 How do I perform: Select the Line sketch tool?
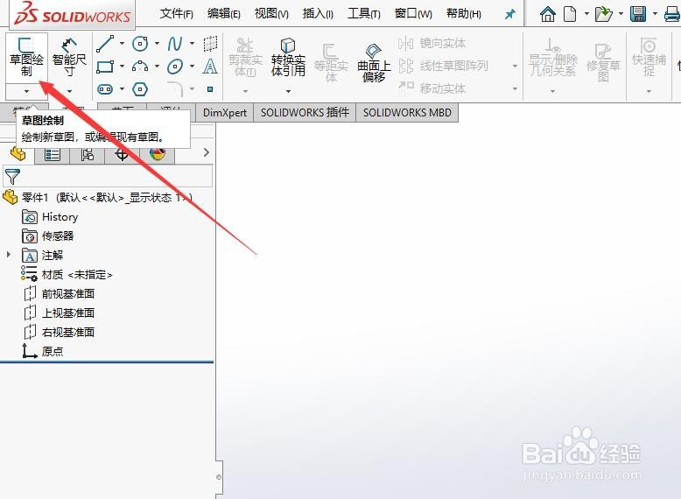pyautogui.click(x=105, y=44)
